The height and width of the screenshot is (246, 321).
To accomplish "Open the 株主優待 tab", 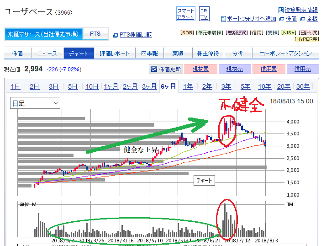I will coord(208,53).
